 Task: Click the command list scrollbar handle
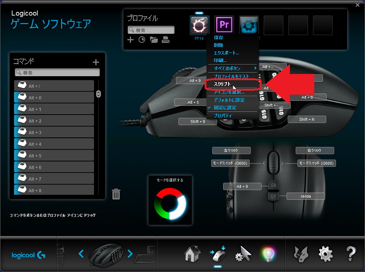[x=99, y=94]
